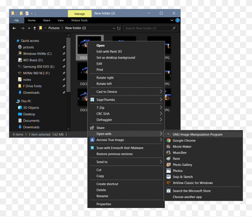Click Rotate right in the context menu
Viewport: 252px width, 217px height.
[105, 78]
